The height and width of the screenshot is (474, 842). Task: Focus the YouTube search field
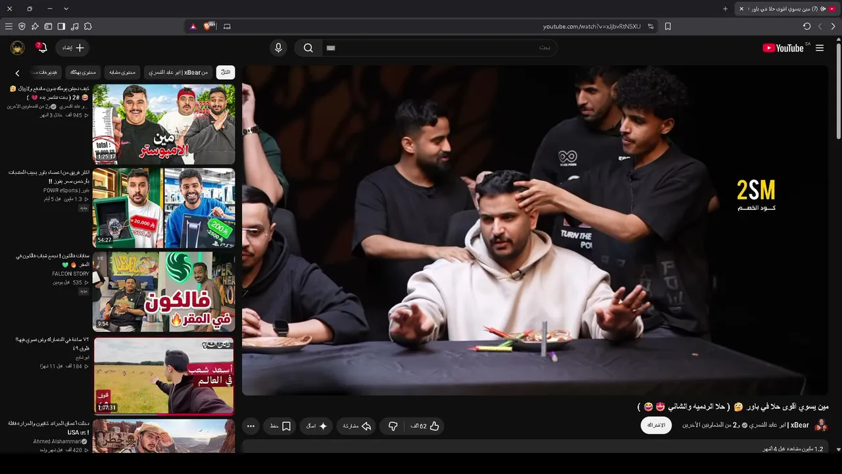pyautogui.click(x=439, y=48)
